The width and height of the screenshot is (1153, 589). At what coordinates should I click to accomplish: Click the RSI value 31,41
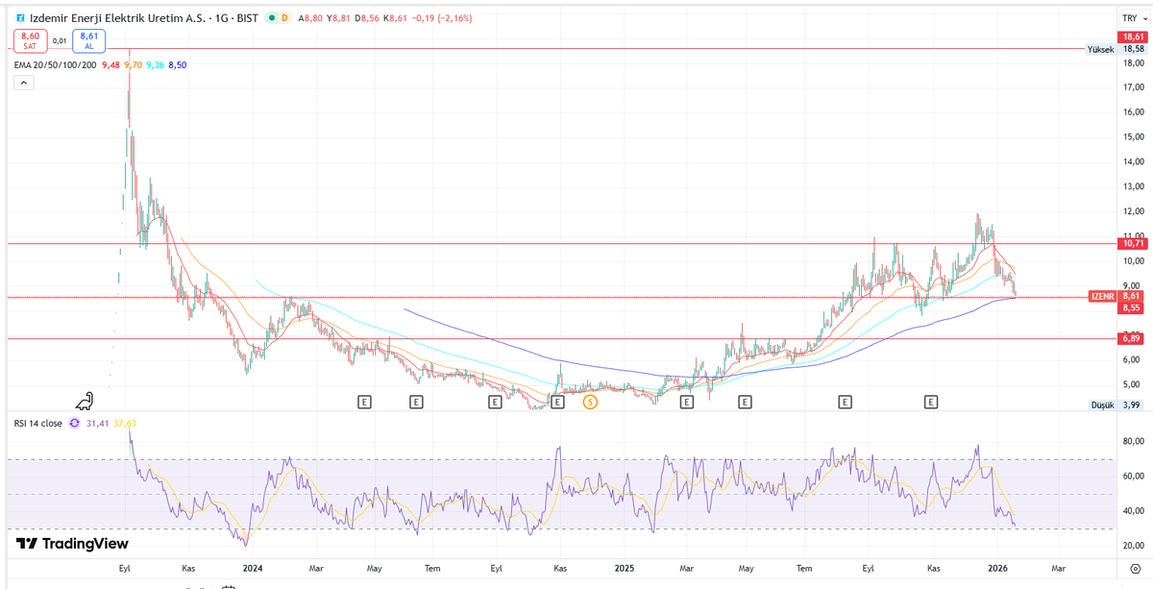(x=97, y=423)
